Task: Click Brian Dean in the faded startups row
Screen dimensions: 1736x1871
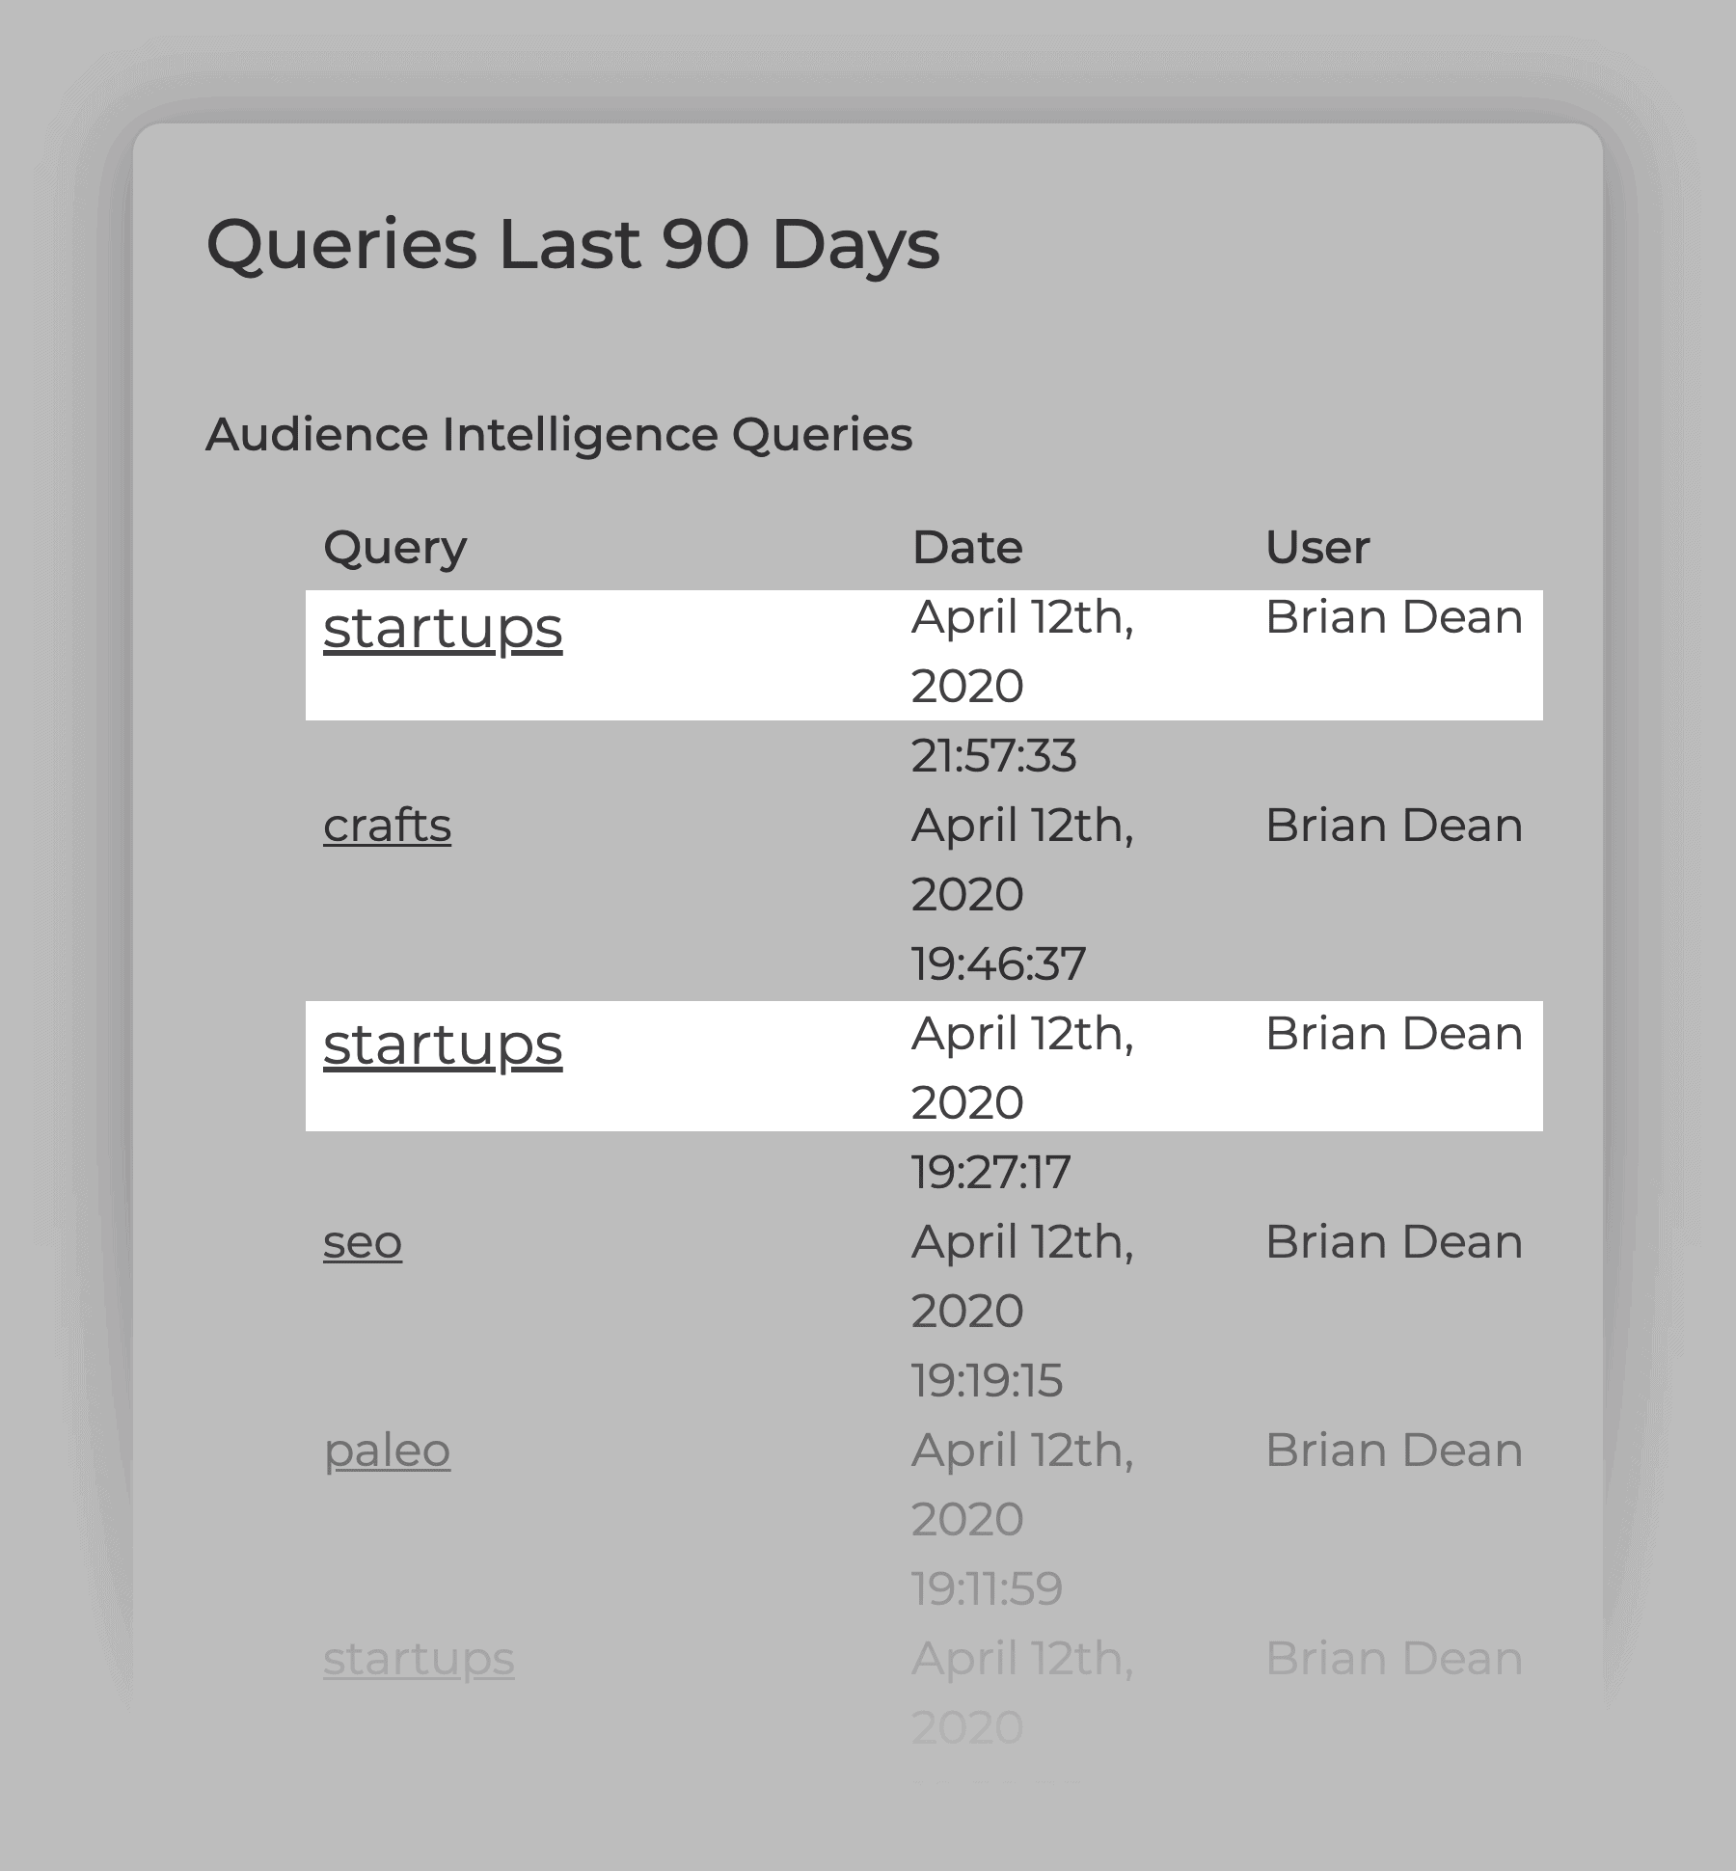Action: pos(1395,1659)
